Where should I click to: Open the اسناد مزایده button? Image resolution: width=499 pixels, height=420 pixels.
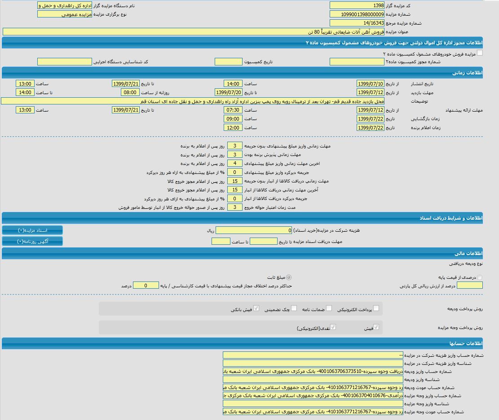[32, 230]
